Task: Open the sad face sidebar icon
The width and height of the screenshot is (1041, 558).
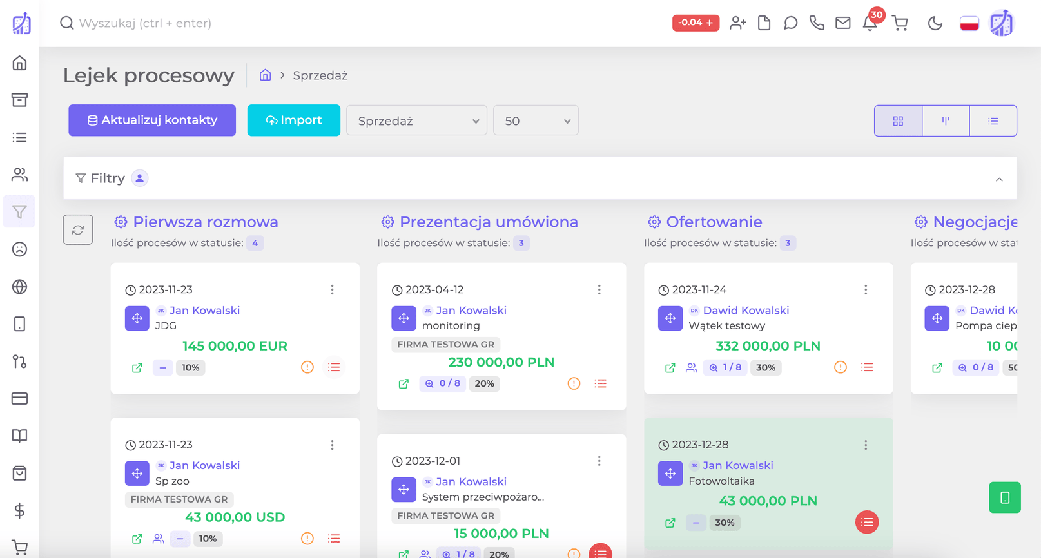Action: point(19,249)
